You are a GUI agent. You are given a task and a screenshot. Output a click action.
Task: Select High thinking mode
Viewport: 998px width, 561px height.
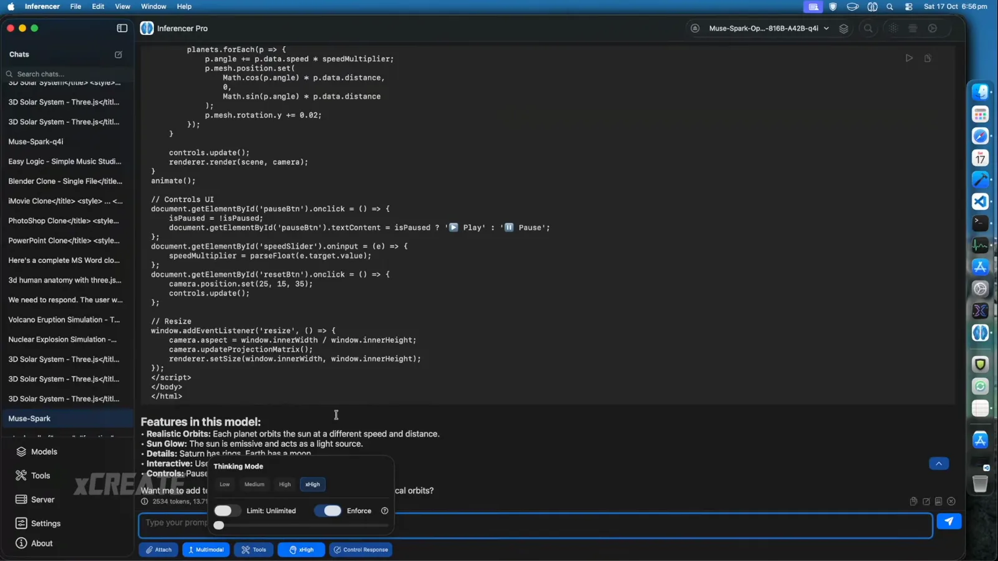click(x=285, y=484)
